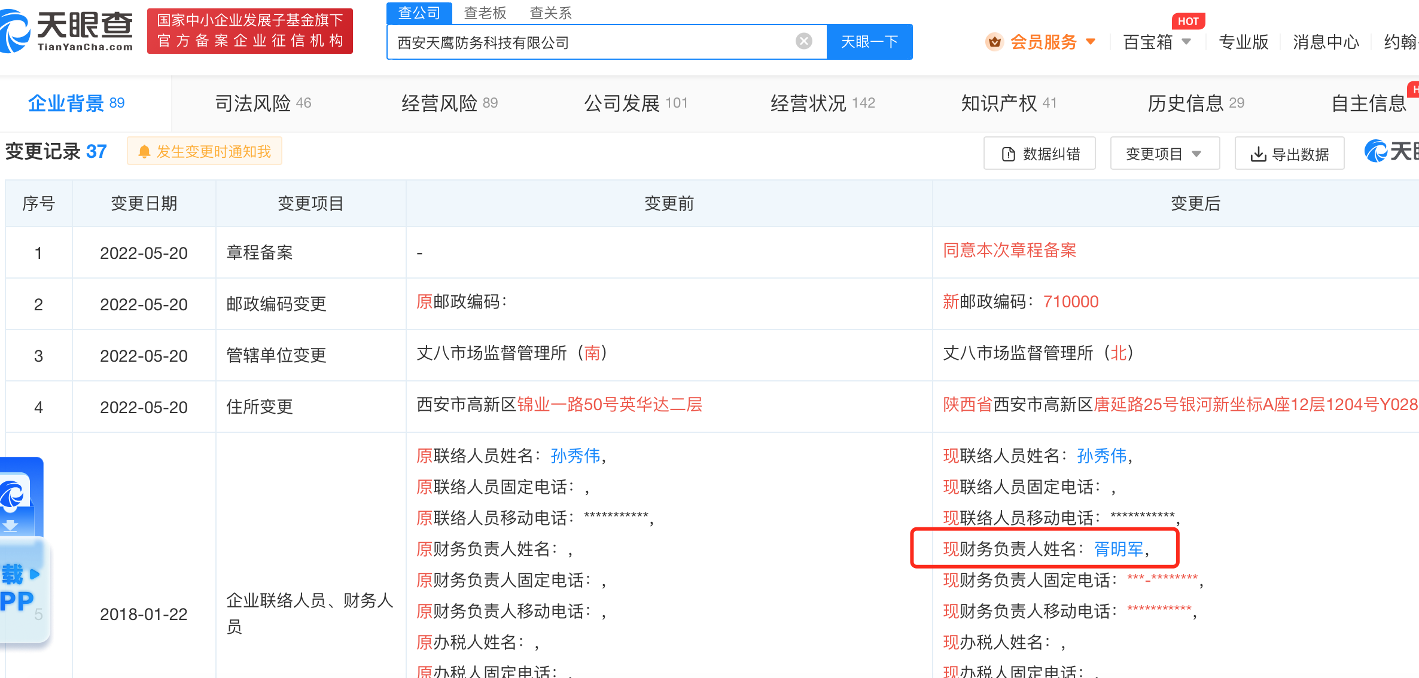Switch to the 查关系 search tab
This screenshot has height=678, width=1419.
[x=550, y=13]
